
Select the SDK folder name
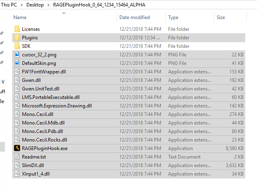[26, 46]
